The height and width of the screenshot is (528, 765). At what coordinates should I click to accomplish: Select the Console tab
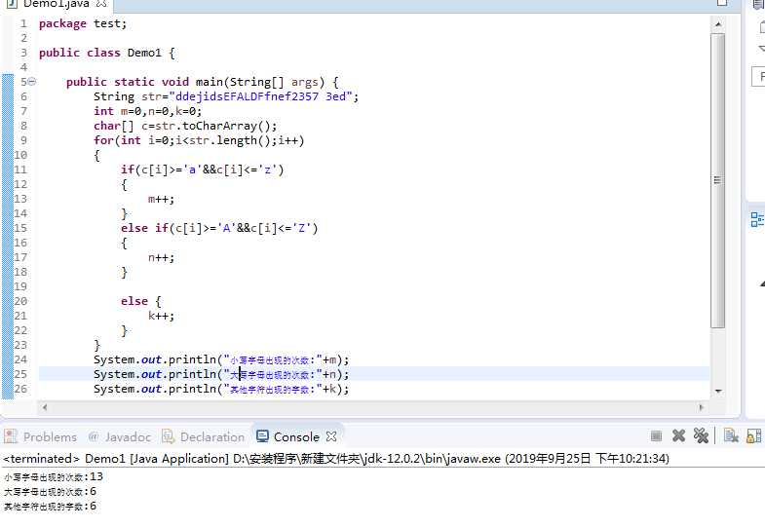coord(296,436)
